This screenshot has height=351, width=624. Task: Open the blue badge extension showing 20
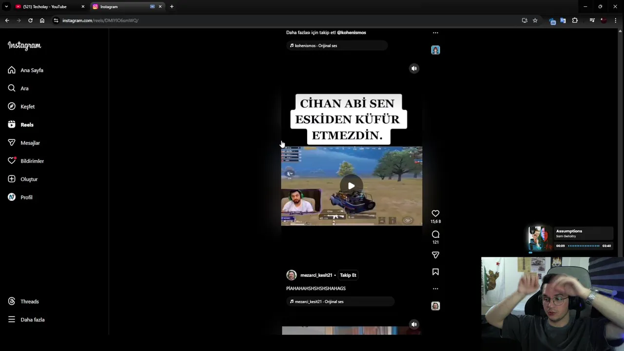552,21
